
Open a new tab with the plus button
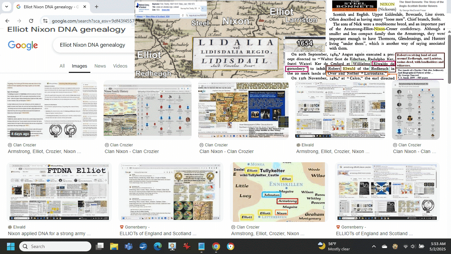(97, 7)
